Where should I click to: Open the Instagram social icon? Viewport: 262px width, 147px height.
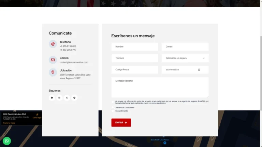(x=59, y=98)
